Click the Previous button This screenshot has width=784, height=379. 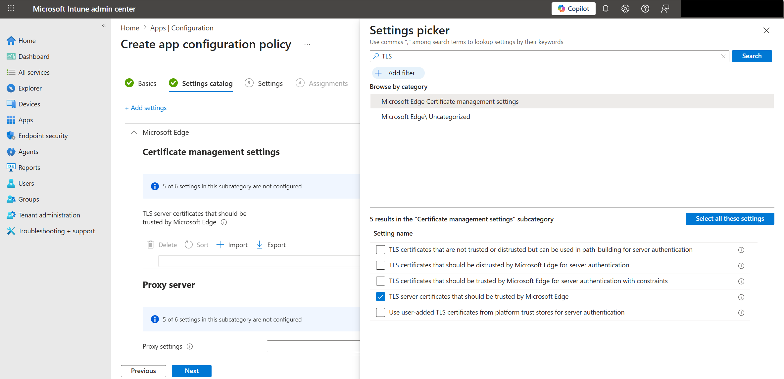pos(143,371)
